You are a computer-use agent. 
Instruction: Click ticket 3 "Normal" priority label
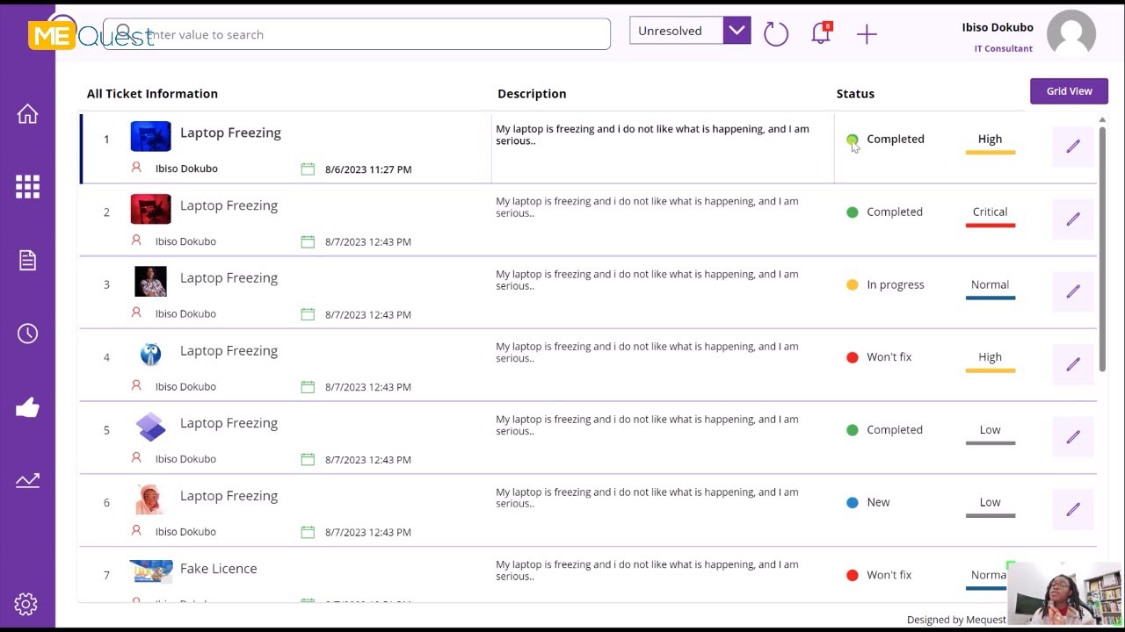pos(990,284)
